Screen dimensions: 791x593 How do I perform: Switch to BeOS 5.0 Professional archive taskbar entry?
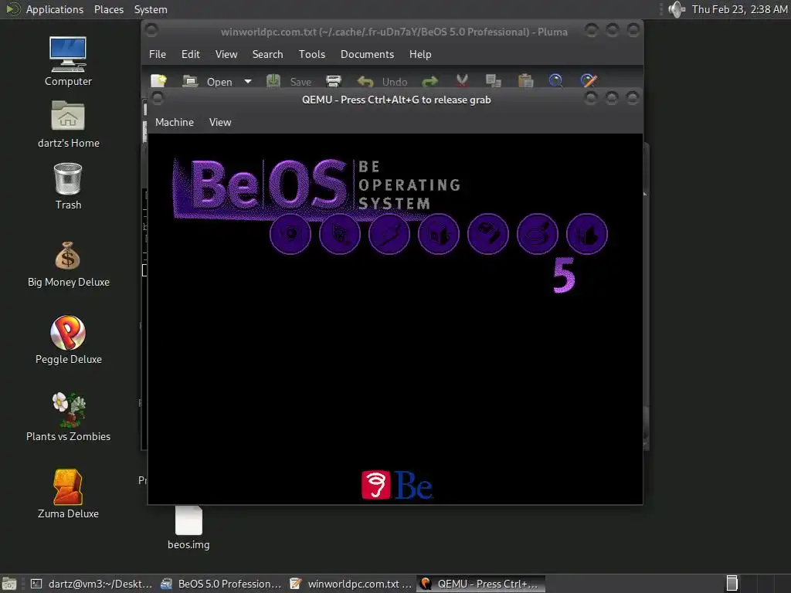(x=221, y=584)
